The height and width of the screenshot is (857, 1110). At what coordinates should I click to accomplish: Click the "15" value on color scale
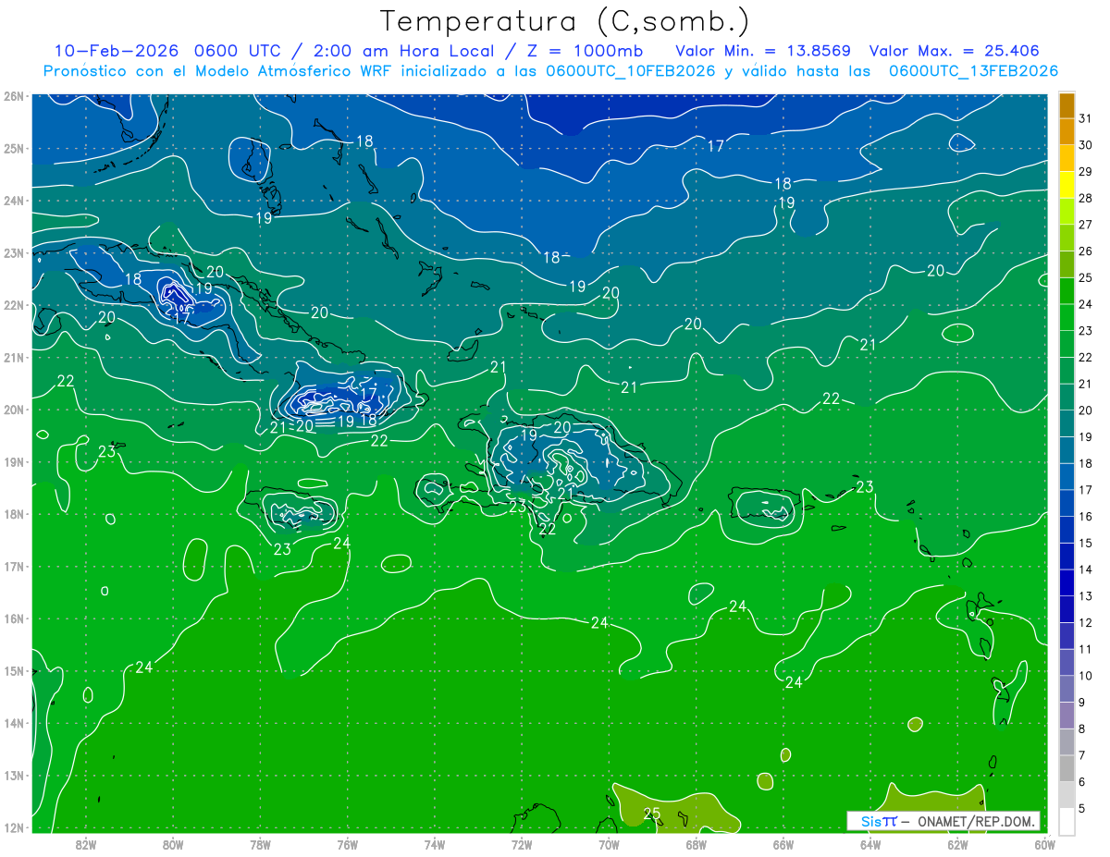pos(1085,543)
